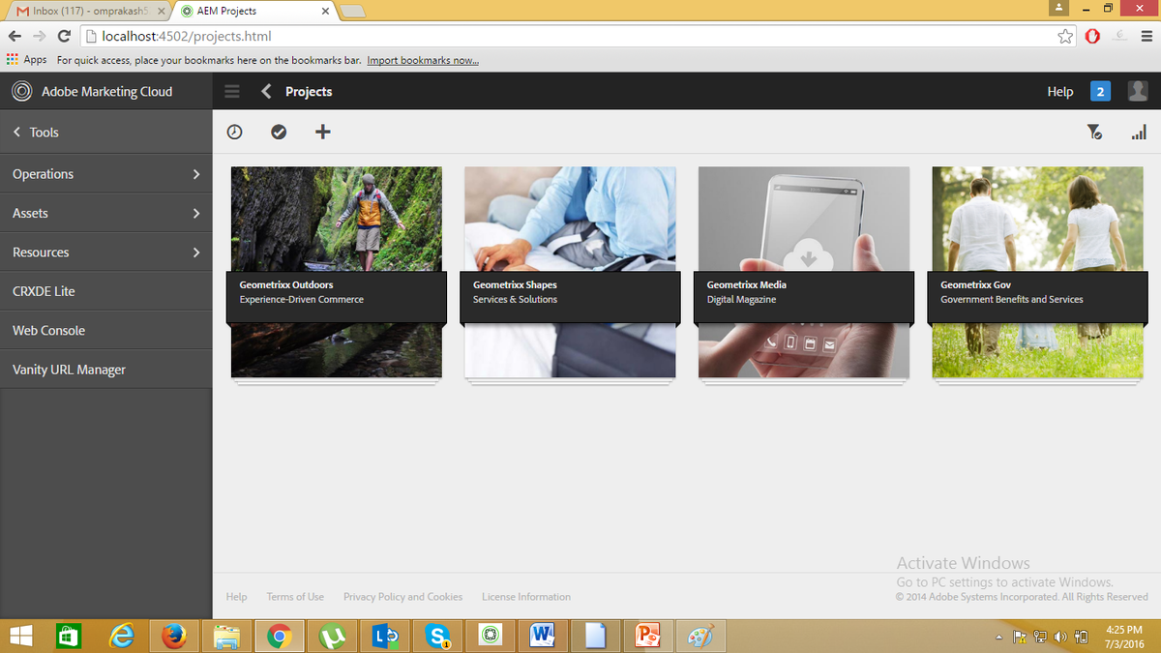Create a new project with the plus icon
Screen dimensions: 1161x653
click(x=323, y=132)
